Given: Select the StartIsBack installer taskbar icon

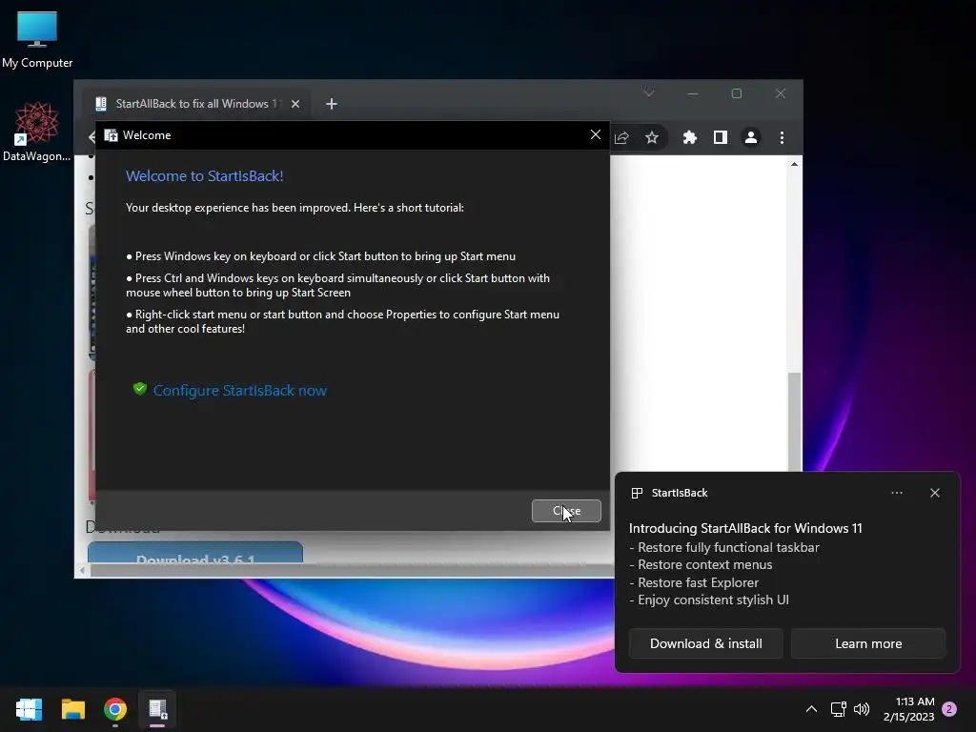Looking at the screenshot, I should pos(157,709).
